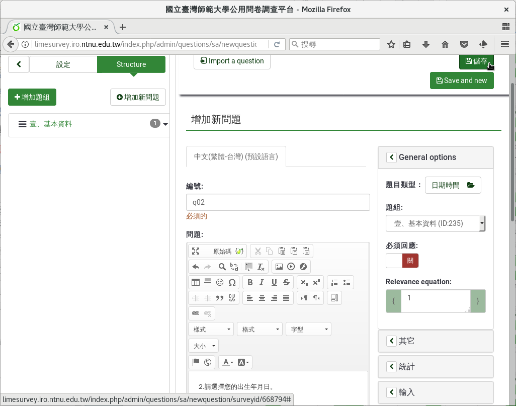Open the LimeReplacementFields lime icon in editor
Viewport: 516px width, 406px height.
[x=239, y=251]
